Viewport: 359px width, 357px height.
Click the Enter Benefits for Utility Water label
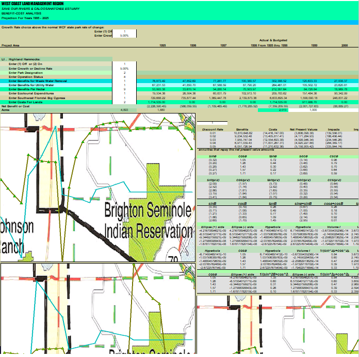coord(39,85)
